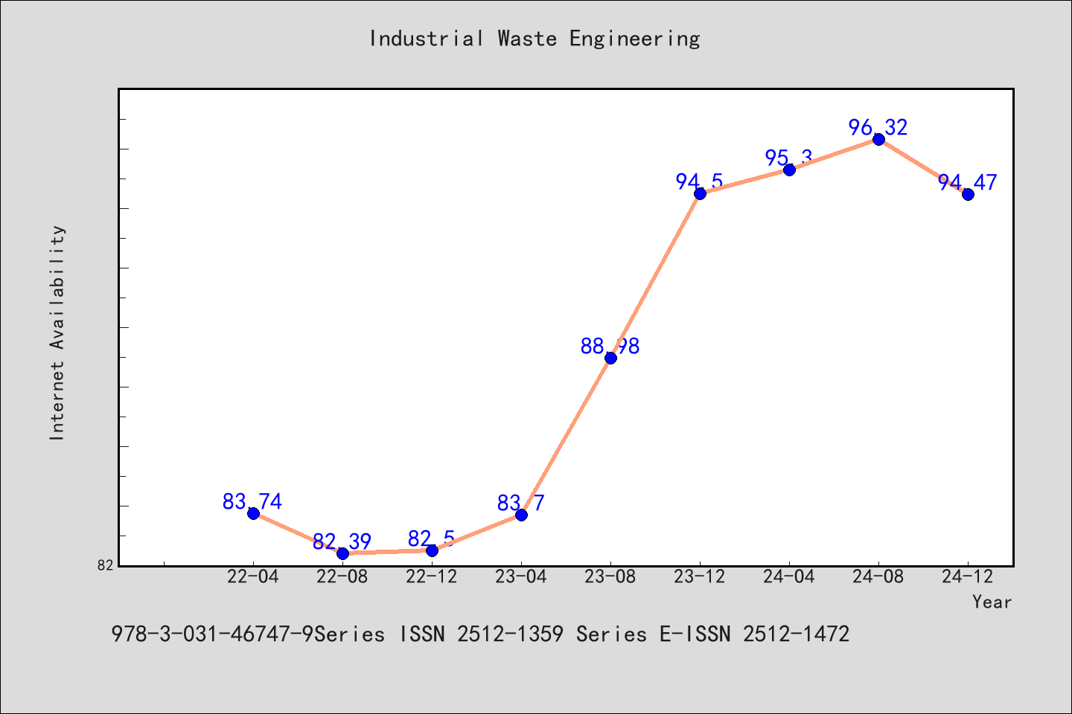Image resolution: width=1072 pixels, height=714 pixels.
Task: Select the data point below the 82.39 label
Action: click(342, 553)
